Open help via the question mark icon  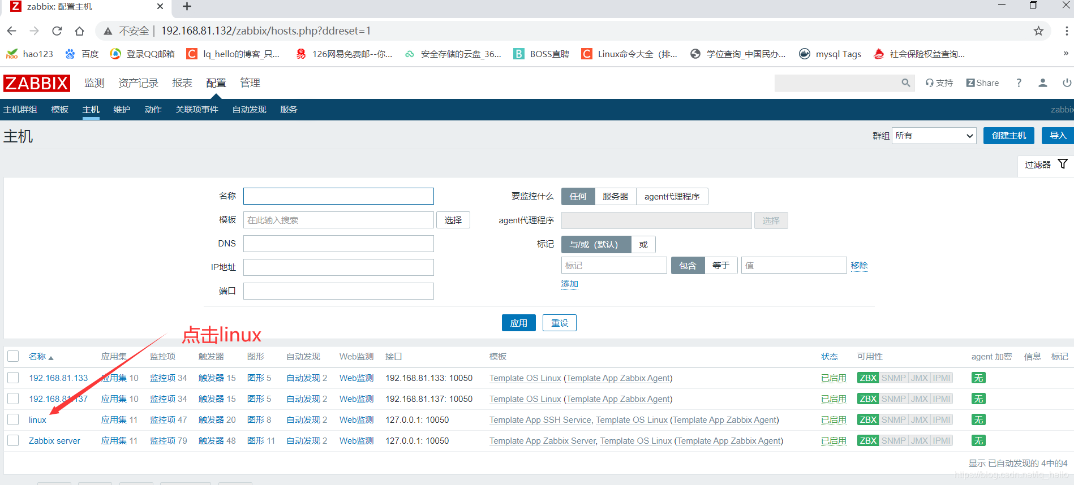pyautogui.click(x=1019, y=83)
